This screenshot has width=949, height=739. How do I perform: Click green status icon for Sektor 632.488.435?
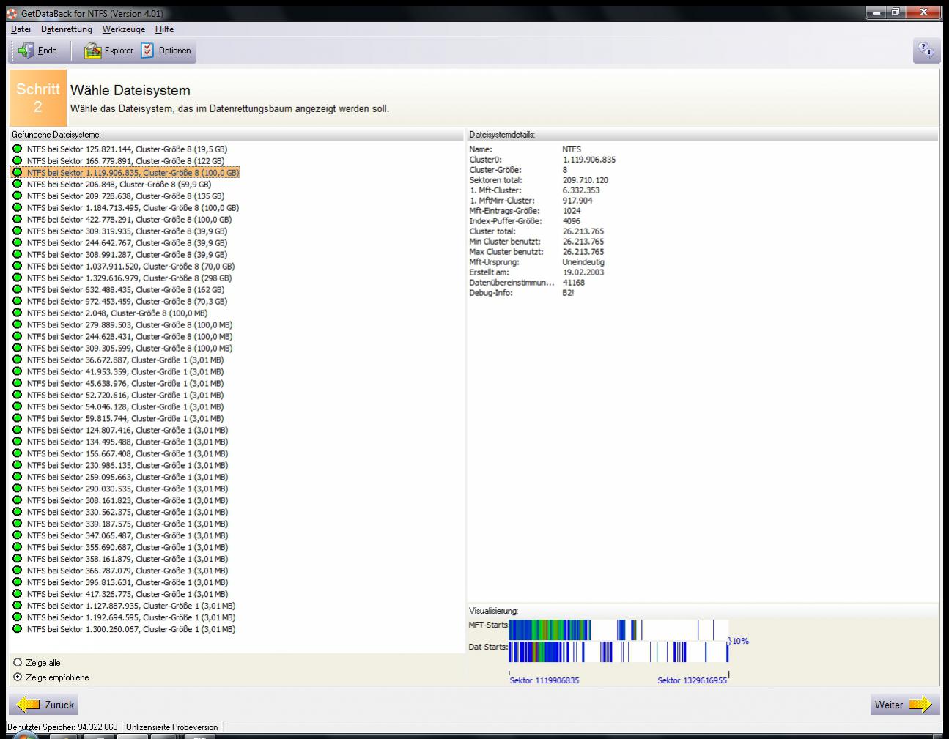(x=18, y=290)
